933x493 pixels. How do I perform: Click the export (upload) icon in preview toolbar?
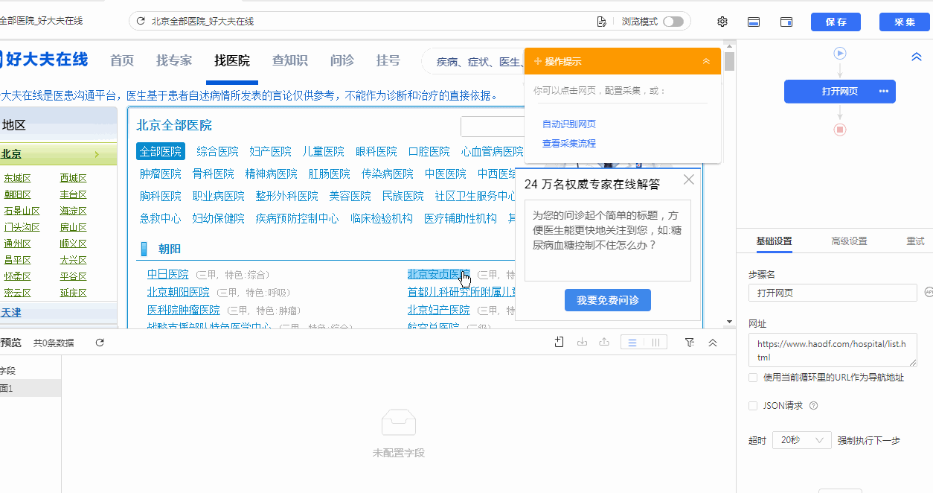[604, 342]
